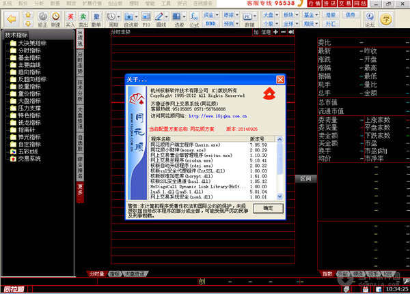The width and height of the screenshot is (410, 294).
Task: Open the 自选股 dropdown arrow
Action: (136, 17)
